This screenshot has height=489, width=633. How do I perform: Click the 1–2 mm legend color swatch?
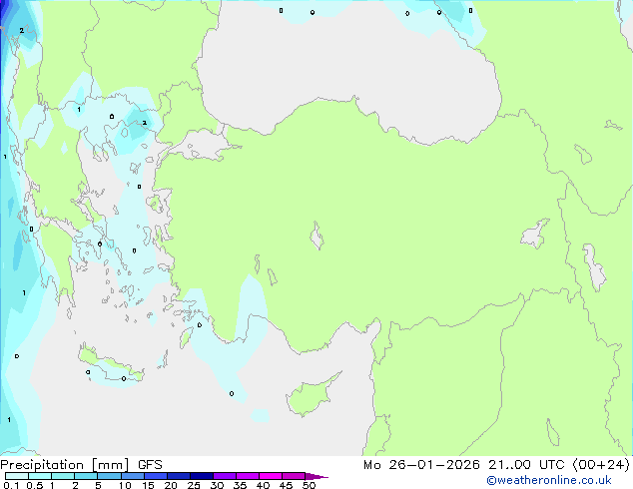[x=63, y=476]
